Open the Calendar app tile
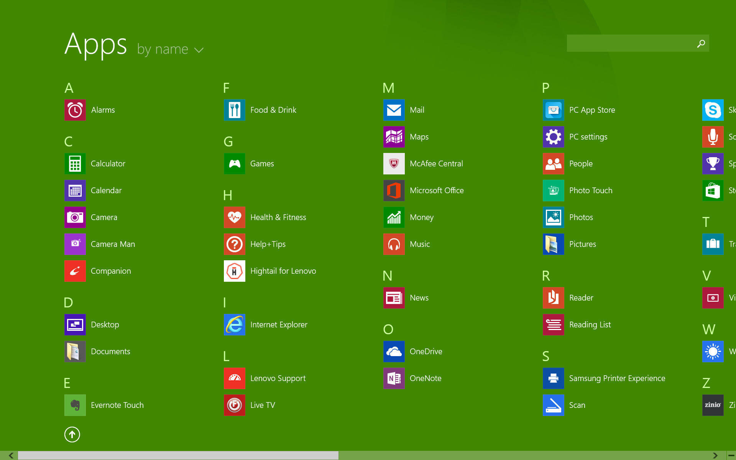The image size is (736, 460). pos(75,191)
